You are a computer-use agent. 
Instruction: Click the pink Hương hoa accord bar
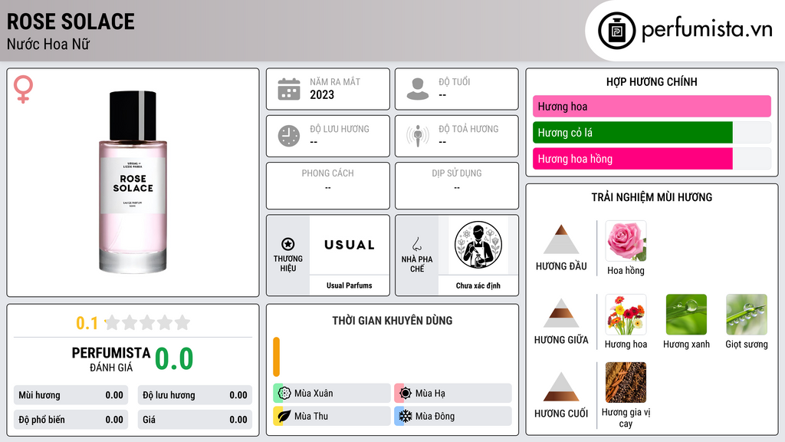(x=652, y=106)
